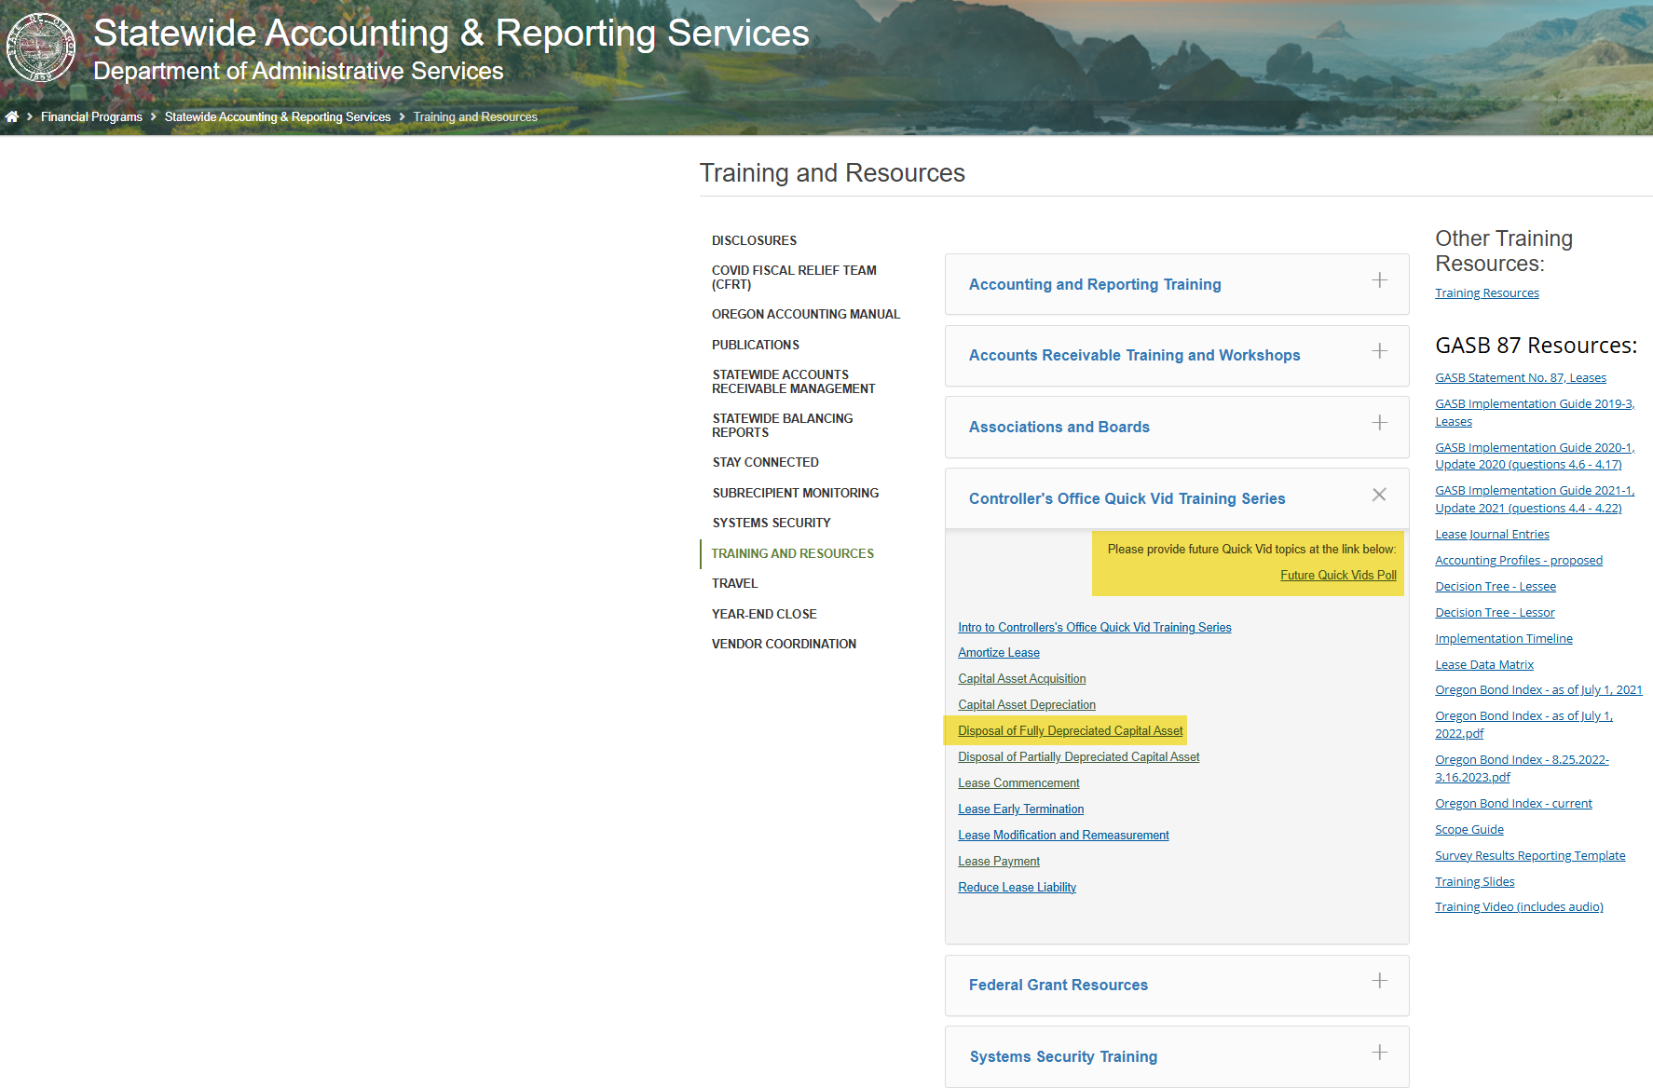Open Training Video (includes audio) link

[1518, 906]
